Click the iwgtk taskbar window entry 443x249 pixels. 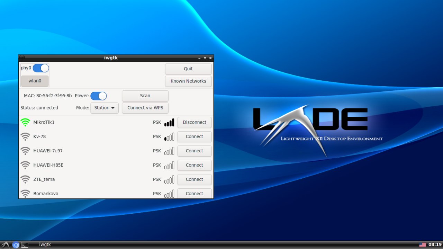(45, 244)
